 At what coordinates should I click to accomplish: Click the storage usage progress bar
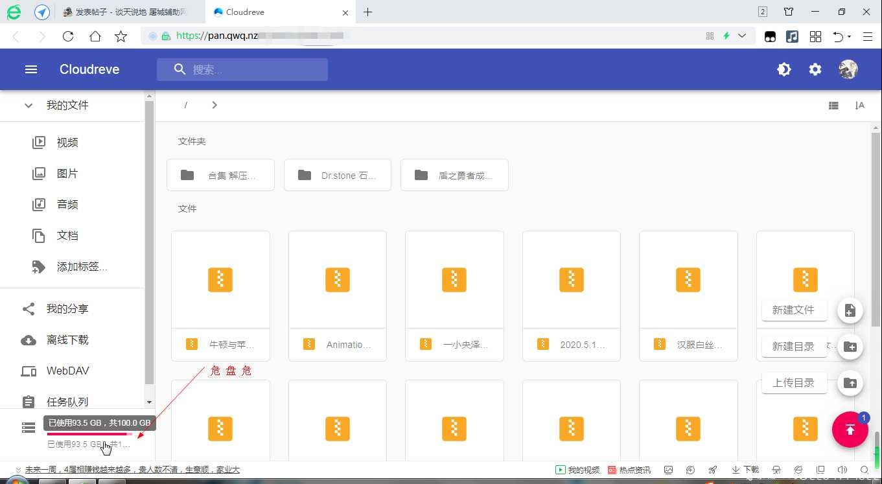[x=89, y=434]
